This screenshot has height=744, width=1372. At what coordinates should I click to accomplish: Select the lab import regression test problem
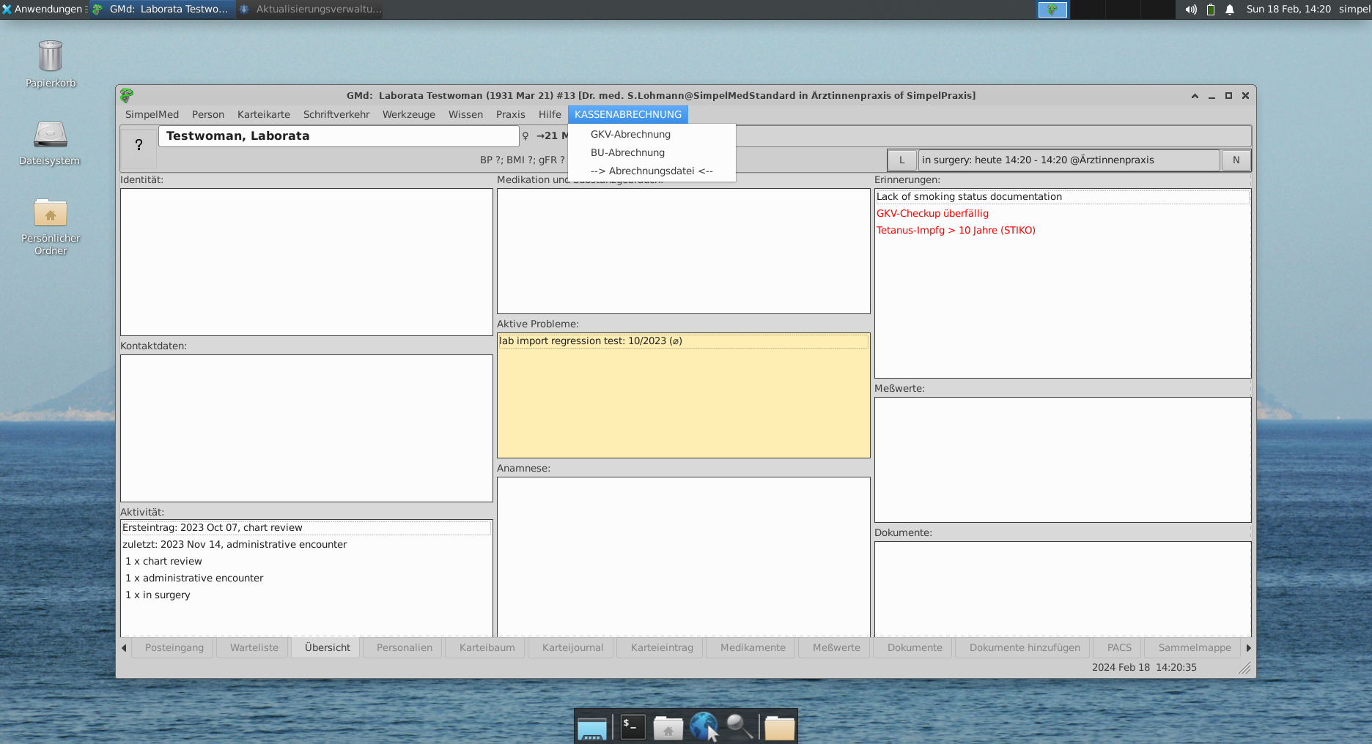coord(683,341)
